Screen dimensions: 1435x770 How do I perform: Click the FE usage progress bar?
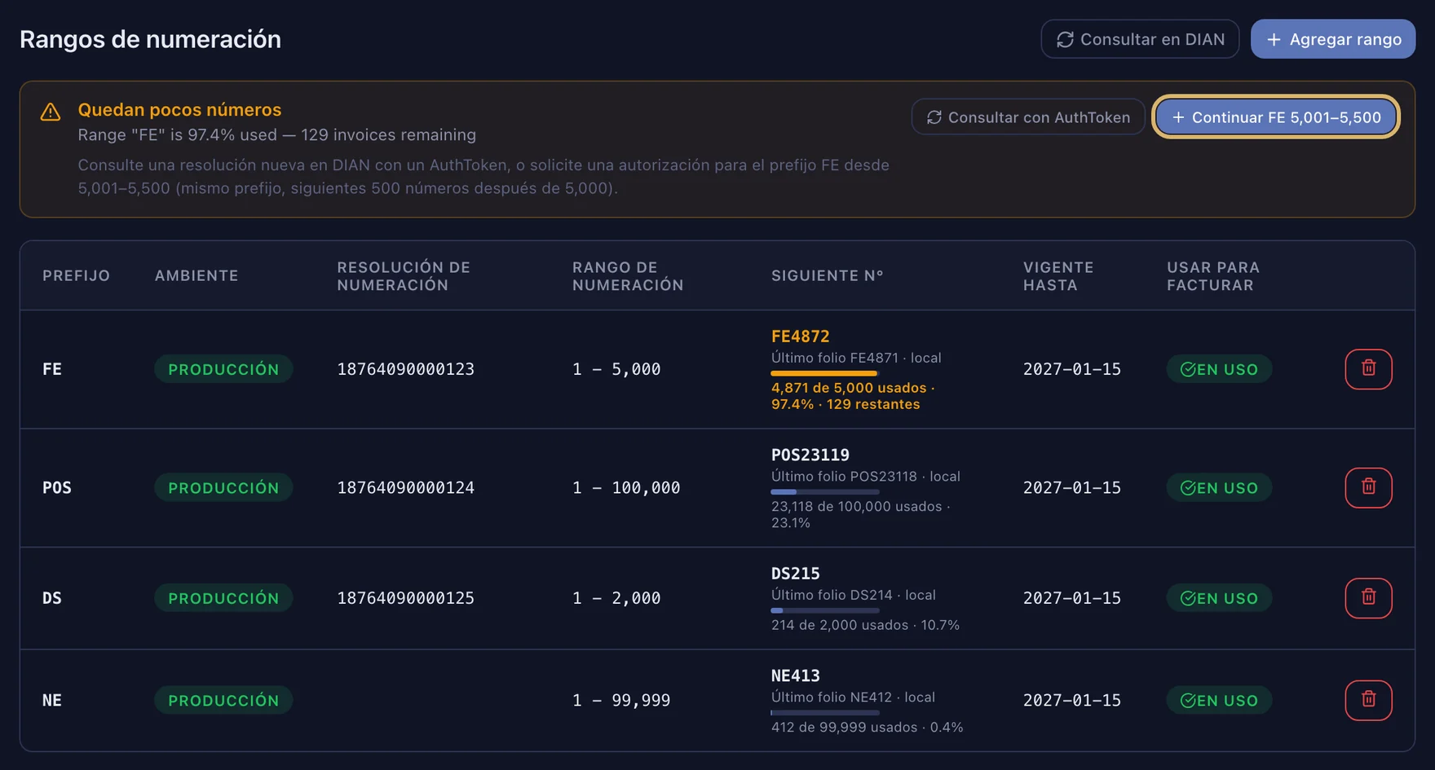[x=825, y=373]
